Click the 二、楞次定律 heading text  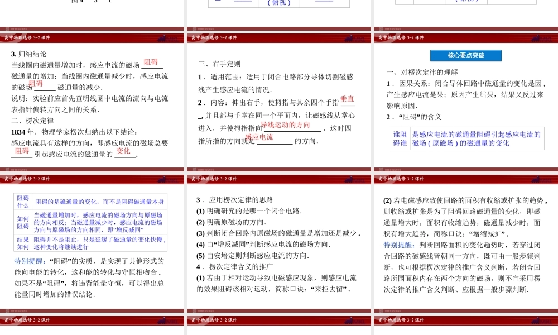pyautogui.click(x=33, y=121)
